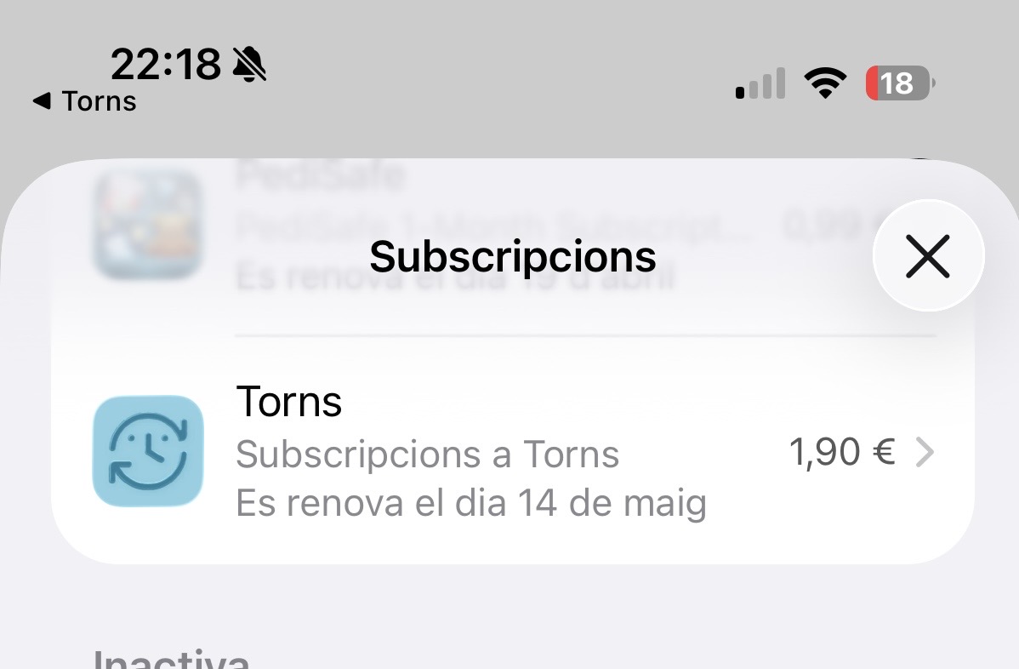Tap the back arrow next to Torns
This screenshot has width=1019, height=669.
42,100
